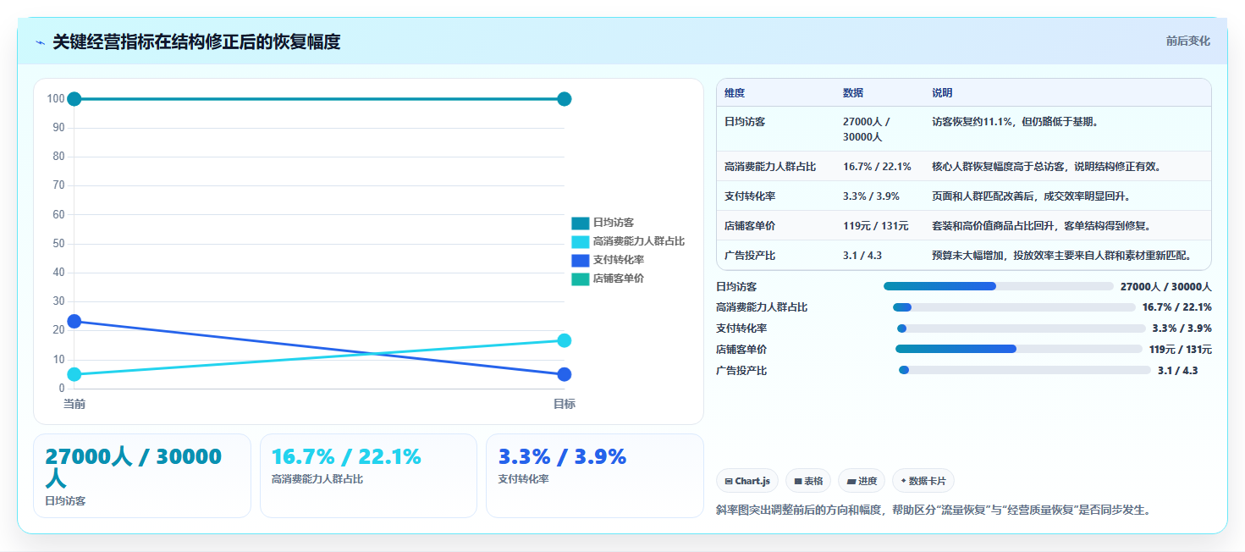Click the 目标 x-axis label

coord(565,405)
